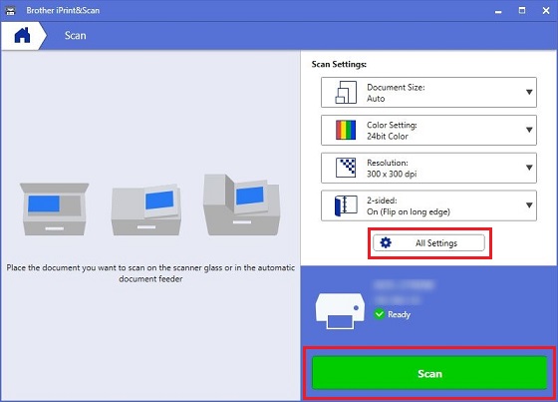Open the Color Setting dropdown
The height and width of the screenshot is (402, 558).
tap(428, 130)
